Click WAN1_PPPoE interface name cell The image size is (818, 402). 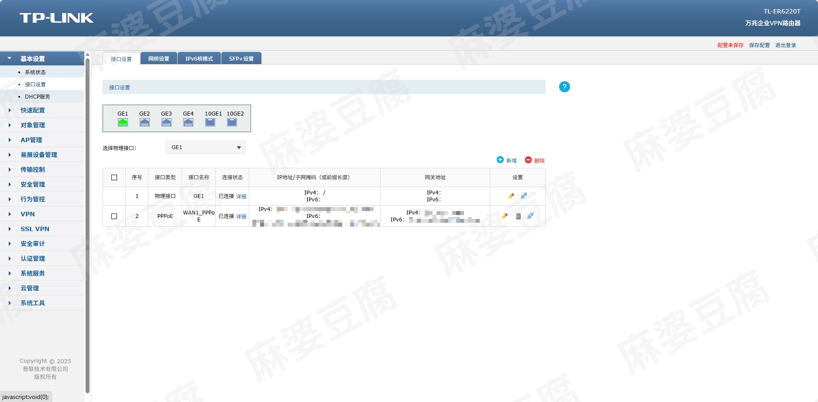tap(199, 216)
